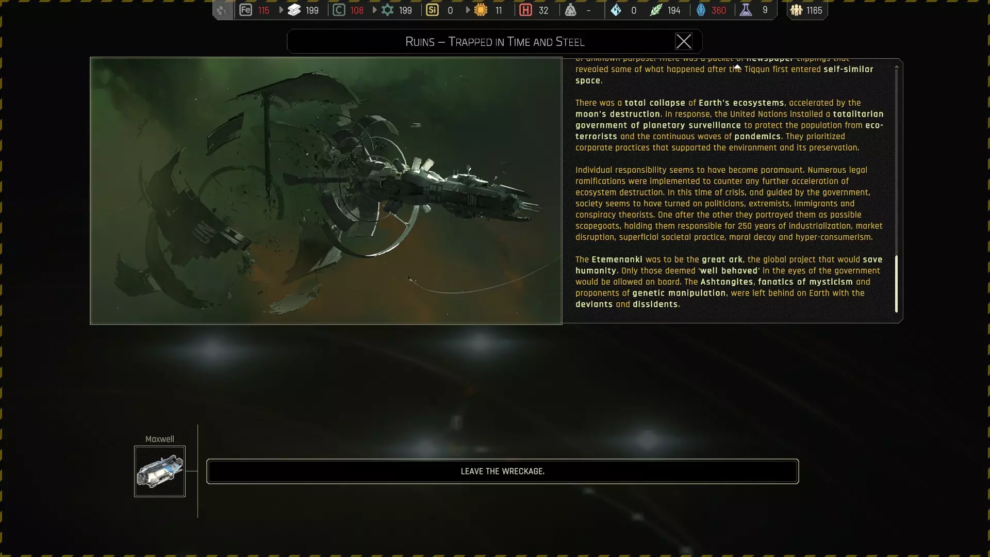The image size is (990, 557).
Task: Click the green gear polymer icon
Action: click(x=387, y=10)
